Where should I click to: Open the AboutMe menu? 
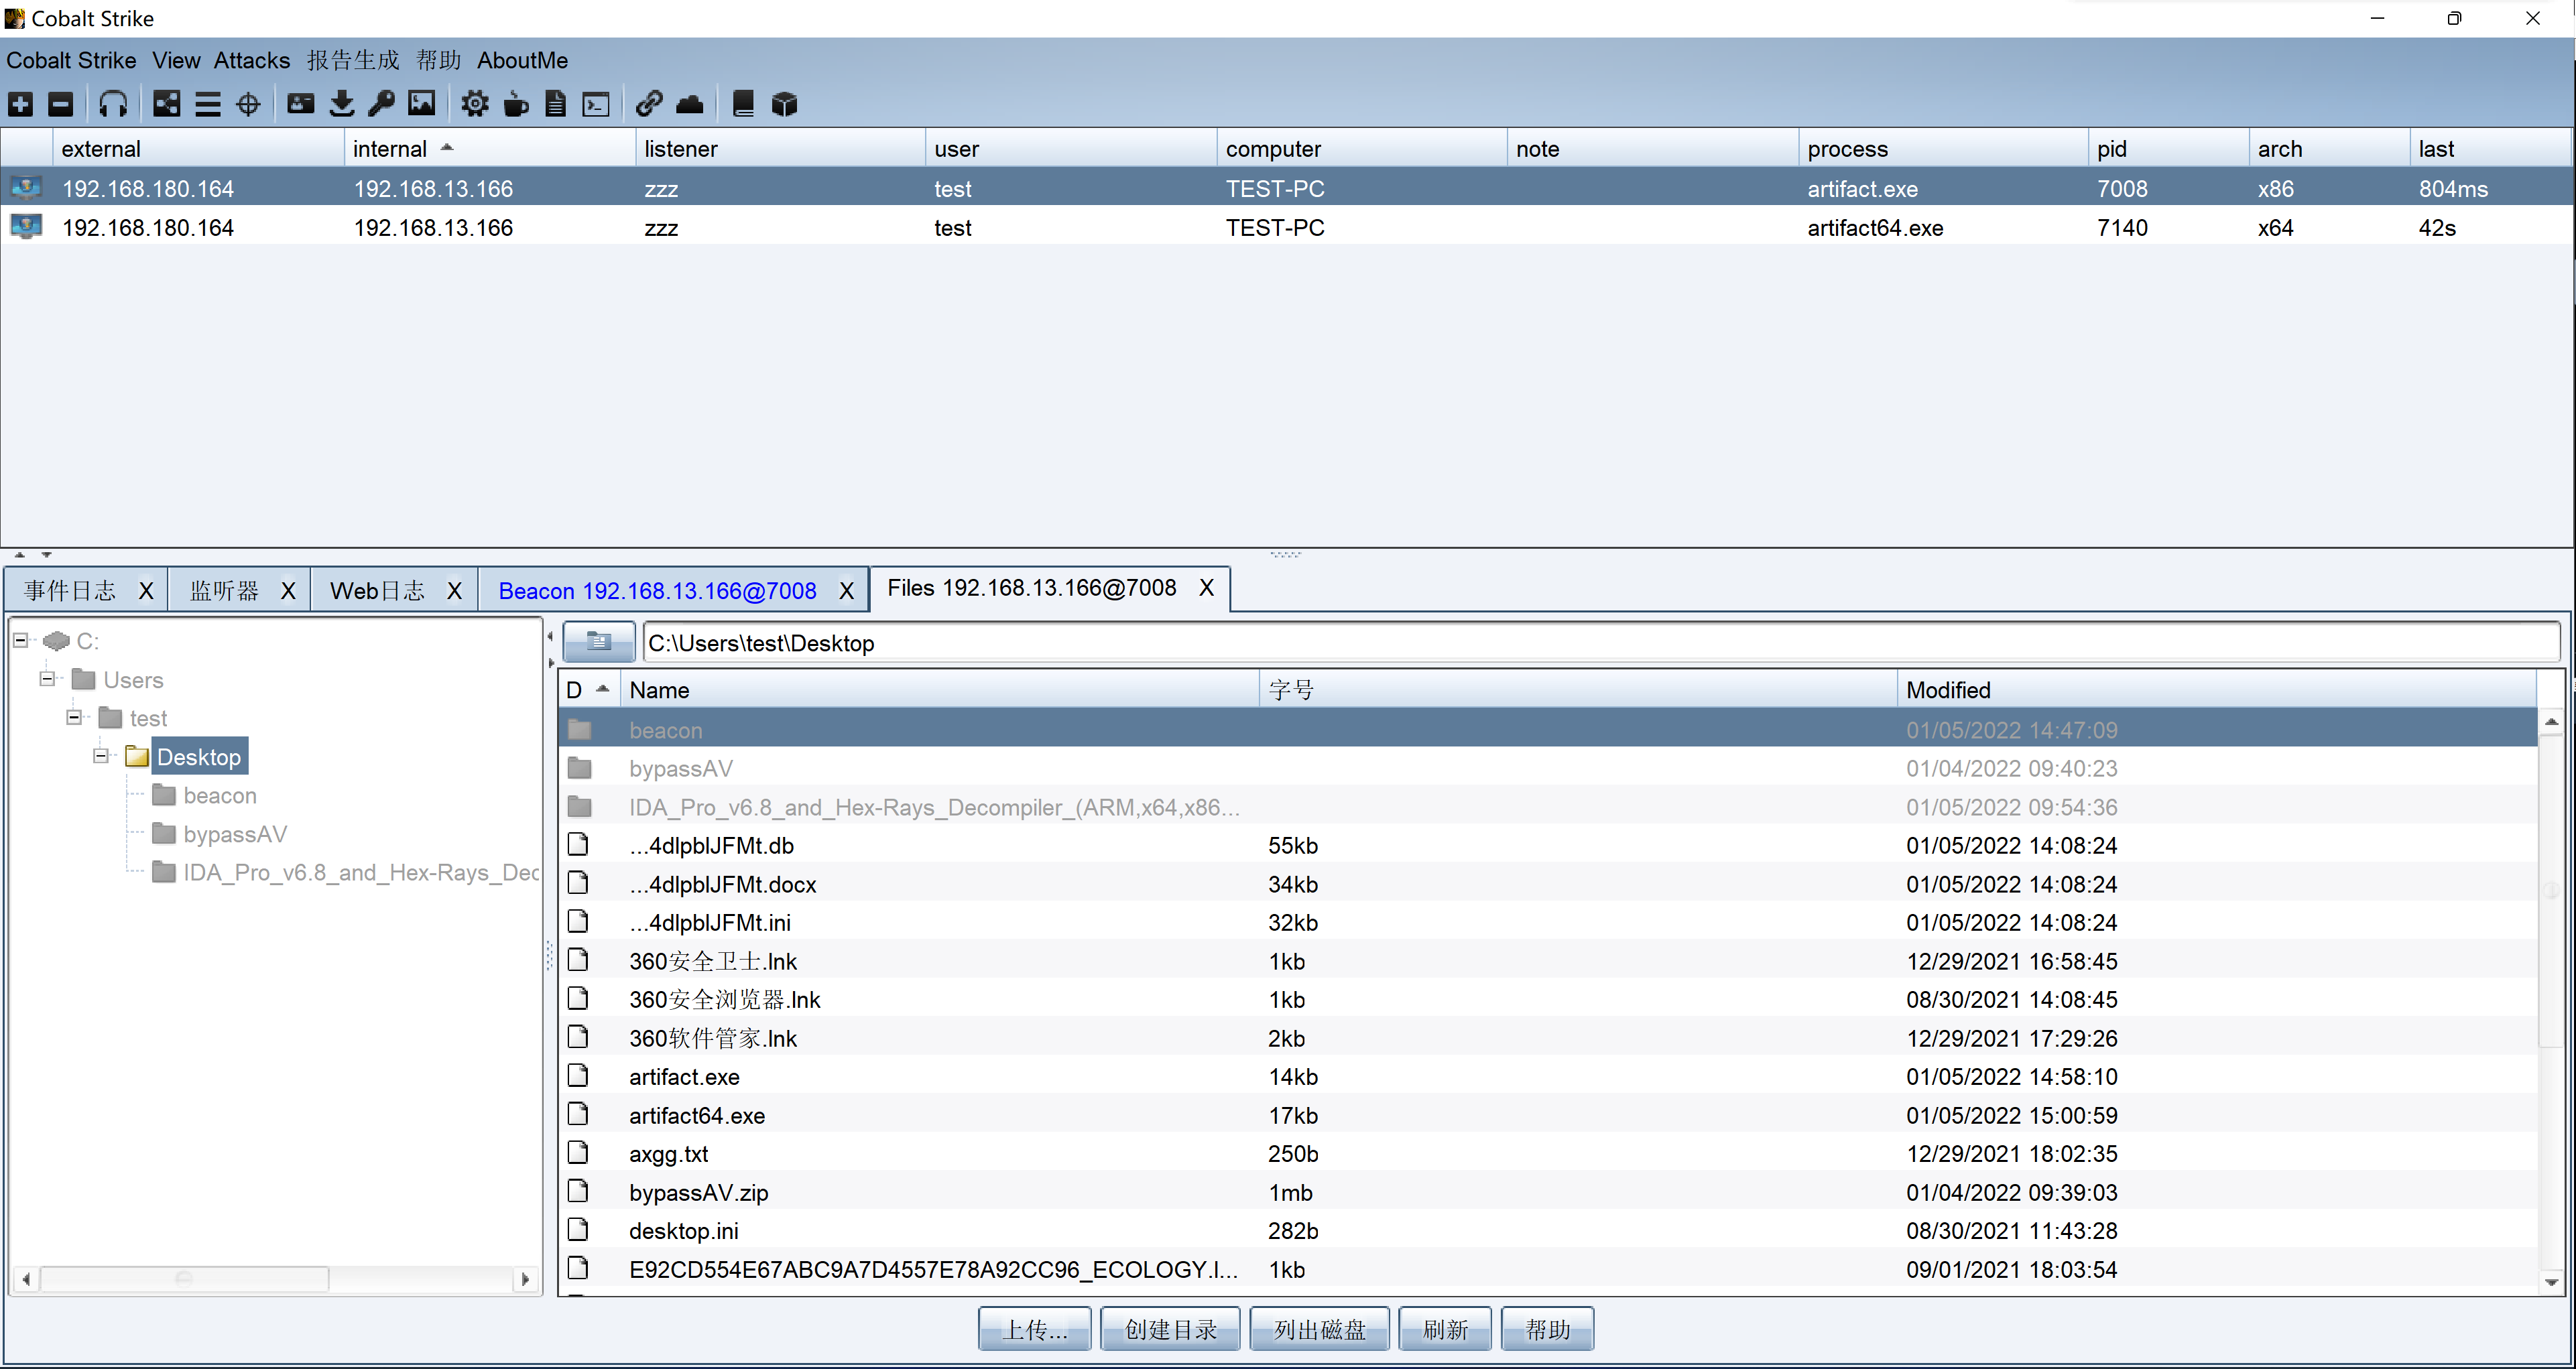click(x=522, y=60)
